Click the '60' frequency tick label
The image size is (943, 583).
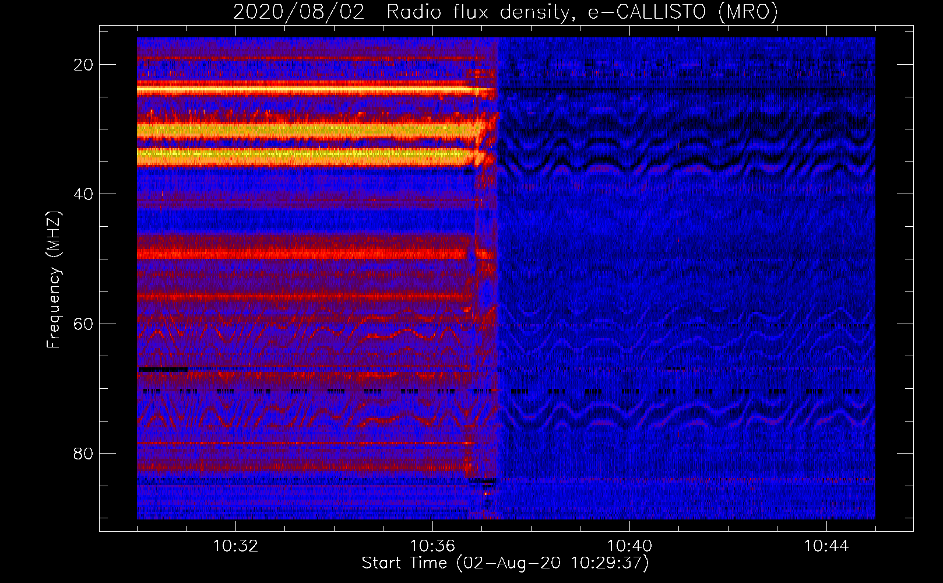84,324
